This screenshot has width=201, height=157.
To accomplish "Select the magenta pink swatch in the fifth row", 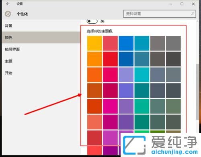I will tap(110, 106).
